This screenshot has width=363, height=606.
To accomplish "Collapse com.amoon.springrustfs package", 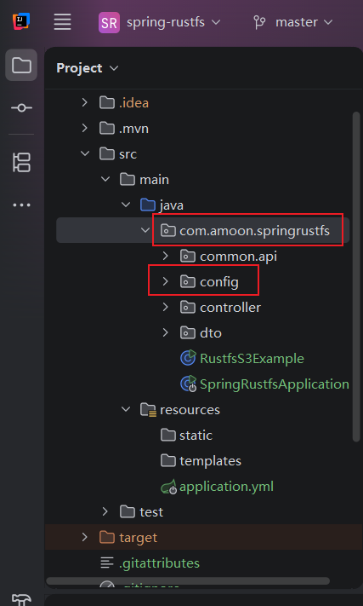I will pyautogui.click(x=145, y=231).
